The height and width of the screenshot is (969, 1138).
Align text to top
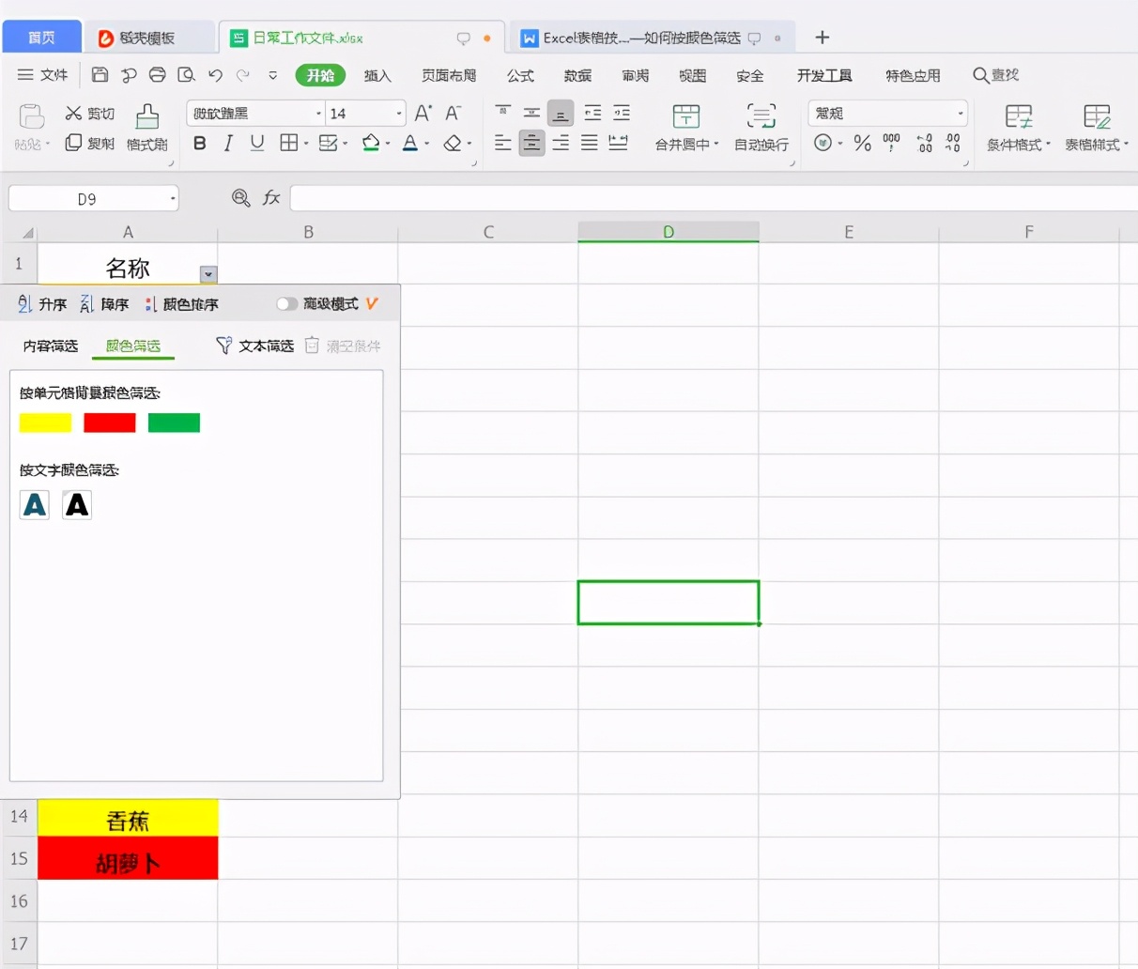[503, 114]
